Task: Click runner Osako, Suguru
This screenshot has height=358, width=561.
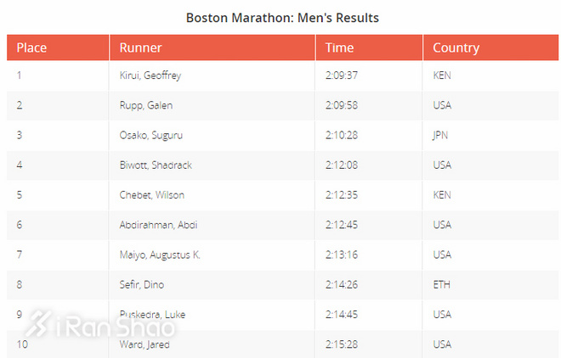Action: (151, 135)
